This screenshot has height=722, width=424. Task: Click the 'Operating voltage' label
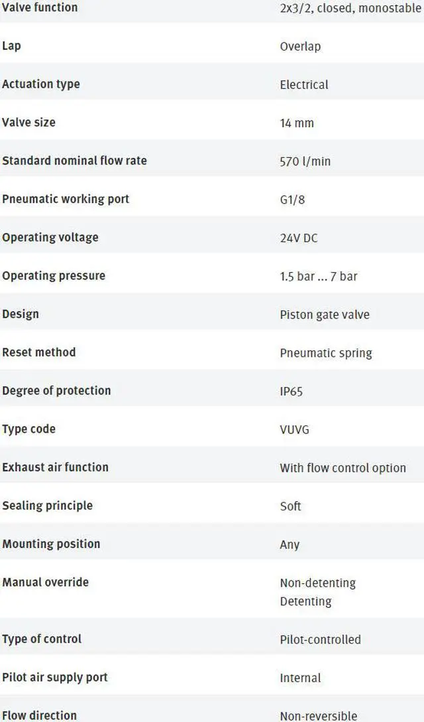(50, 238)
